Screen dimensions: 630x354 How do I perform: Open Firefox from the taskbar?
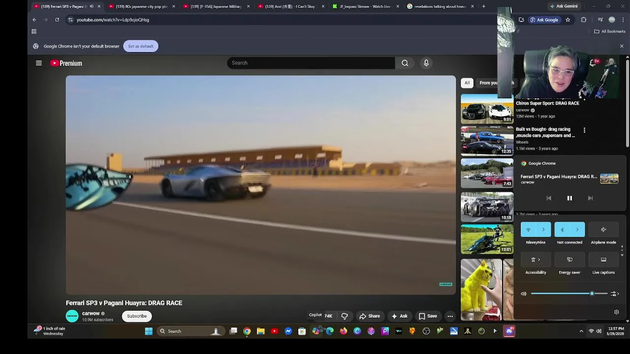coord(344,331)
